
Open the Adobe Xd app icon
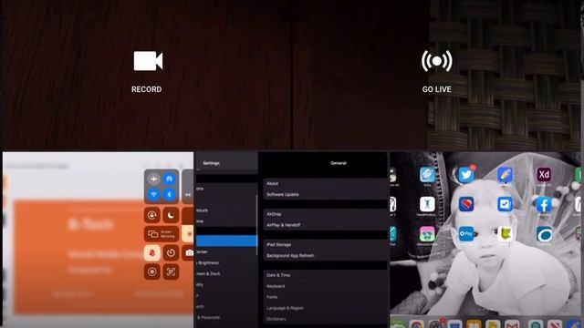click(544, 174)
